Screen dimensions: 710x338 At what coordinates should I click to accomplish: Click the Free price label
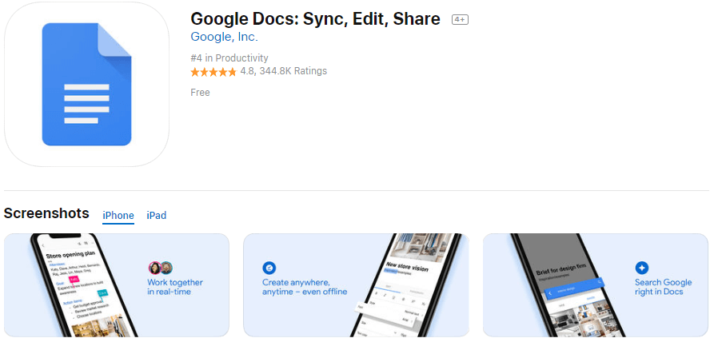tap(200, 93)
